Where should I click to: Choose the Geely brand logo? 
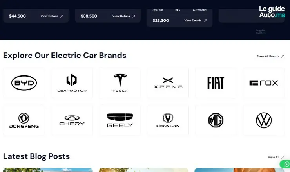pyautogui.click(x=120, y=120)
